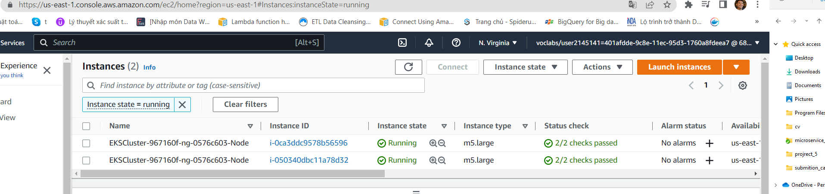Open the voclabs account menu
Viewport: 825px width, 194px height.
click(x=648, y=43)
